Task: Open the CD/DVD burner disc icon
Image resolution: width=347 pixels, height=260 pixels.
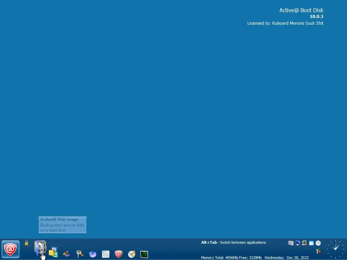Action: pos(132,254)
